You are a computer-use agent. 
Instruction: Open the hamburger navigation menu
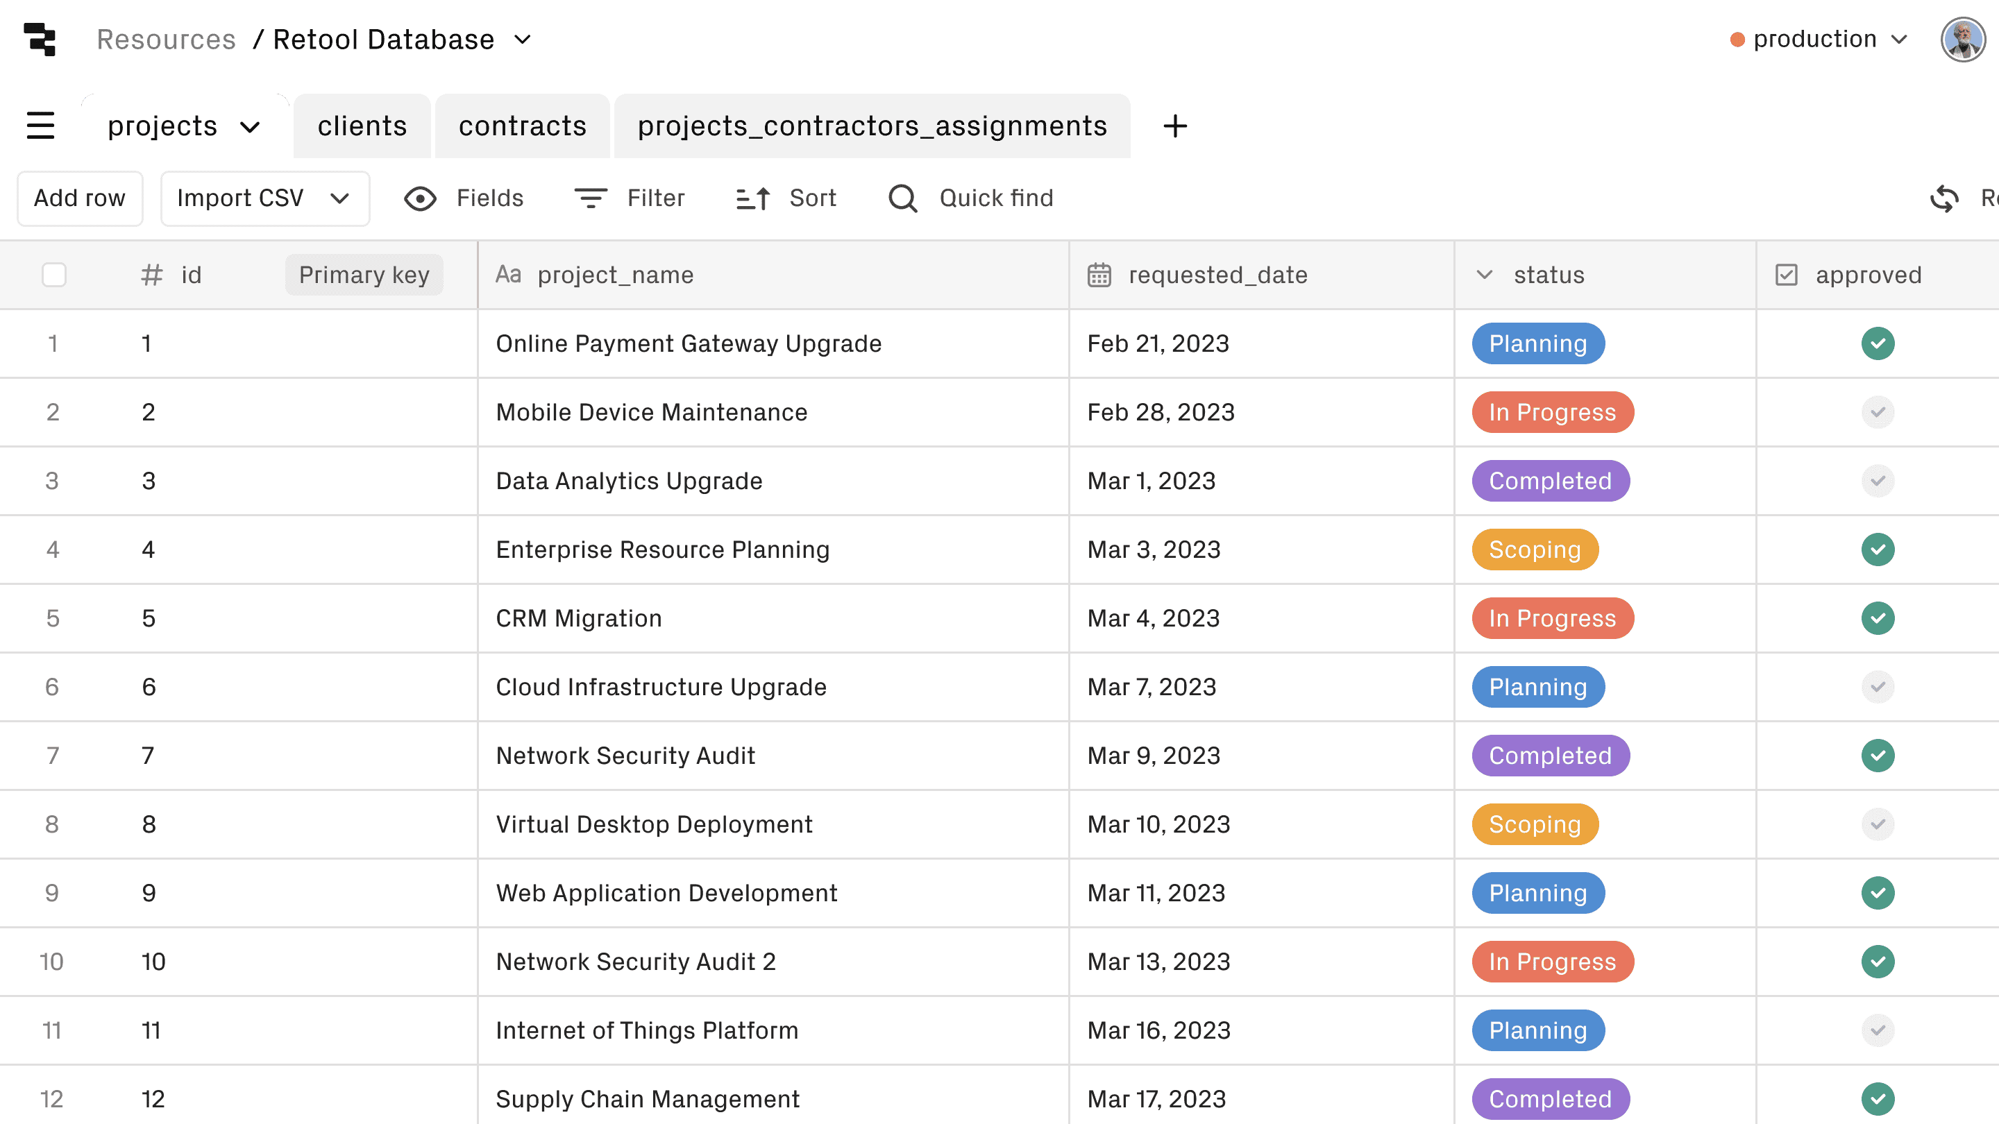click(40, 126)
